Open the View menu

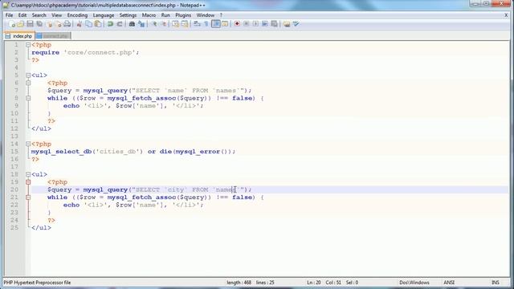pyautogui.click(x=56, y=15)
